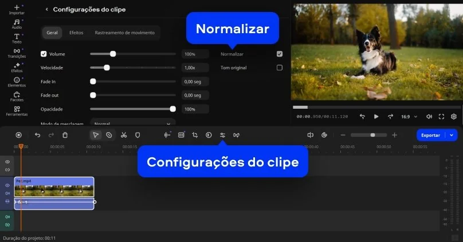Image resolution: width=463 pixels, height=242 pixels.
Task: Enter fullscreen preview mode
Action: click(x=441, y=117)
